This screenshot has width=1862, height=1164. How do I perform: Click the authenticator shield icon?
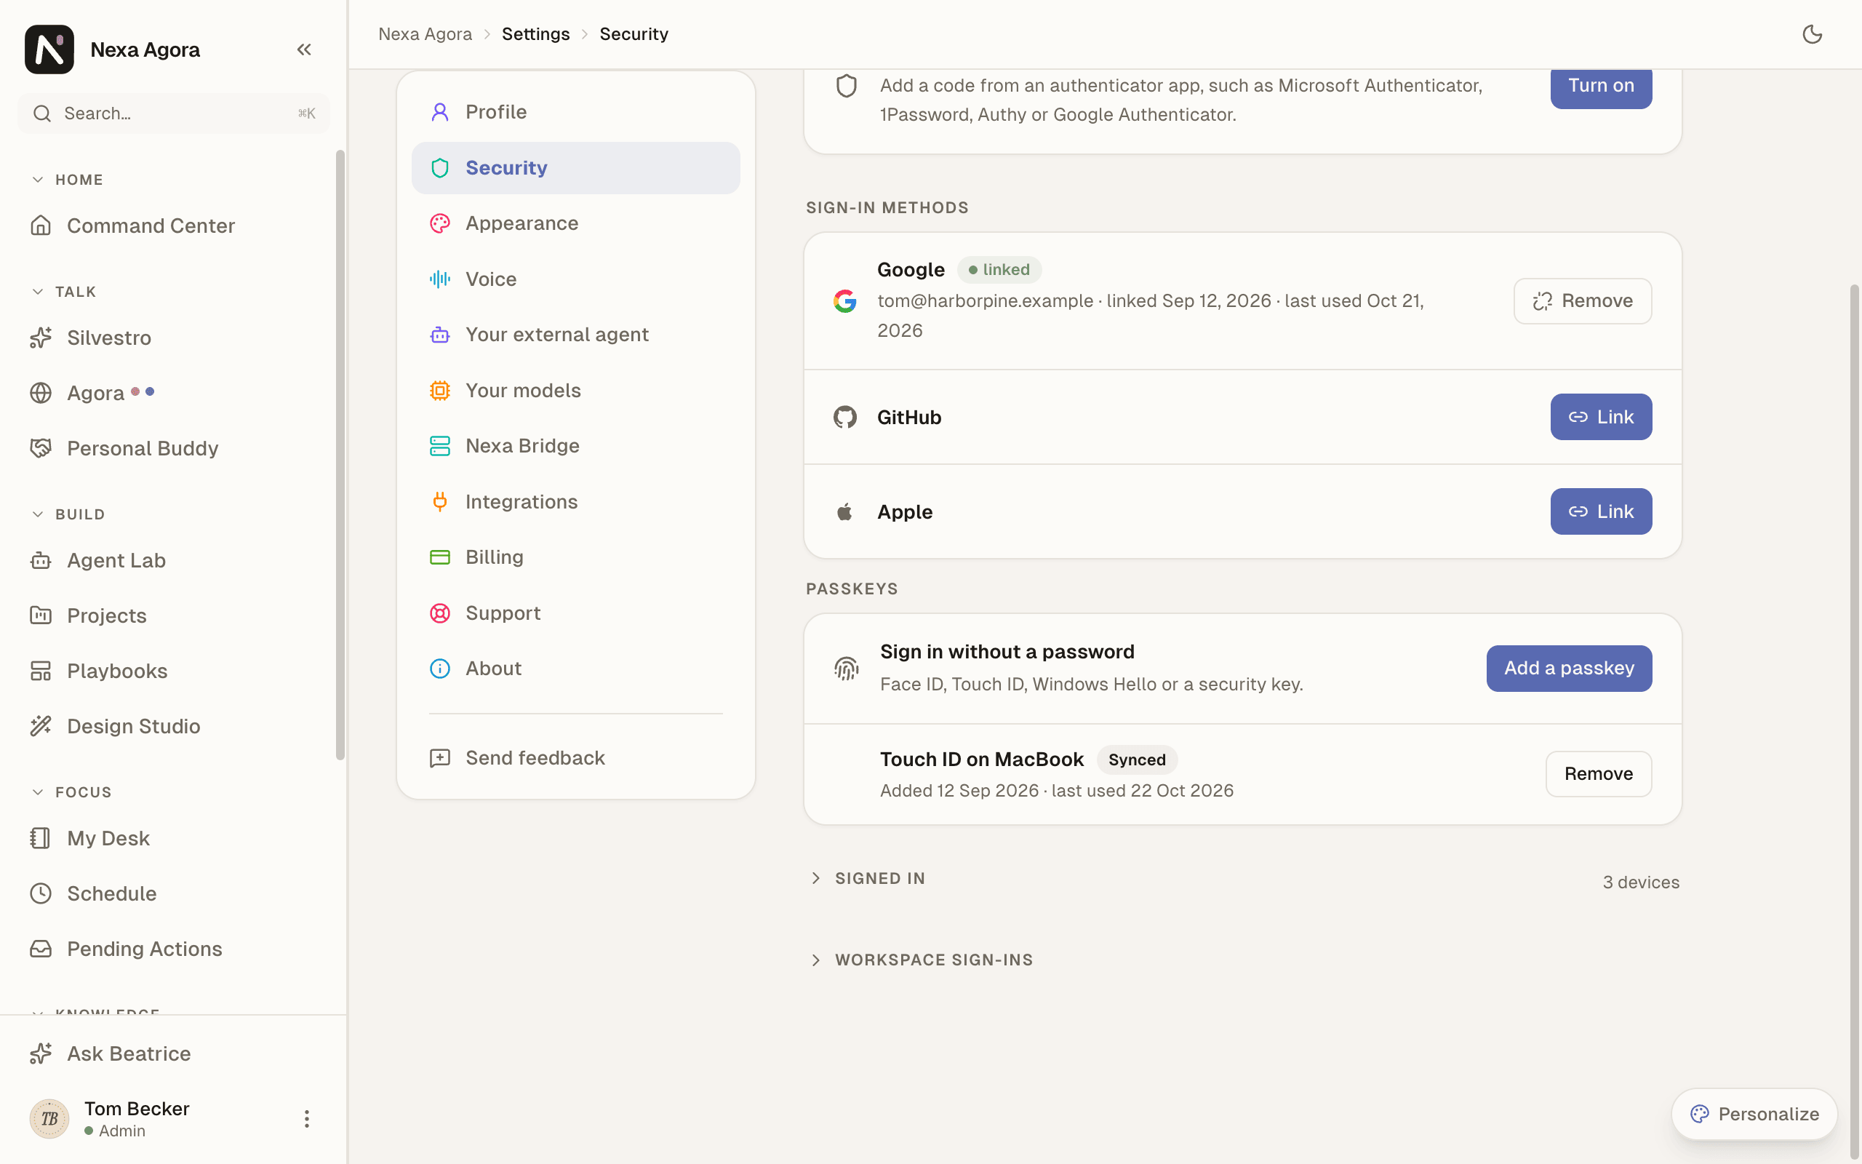(847, 85)
